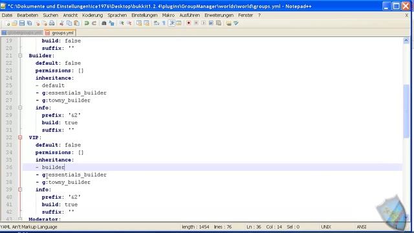The image size is (414, 233).
Task: Save the file with the floppy icon
Action: 22,23
